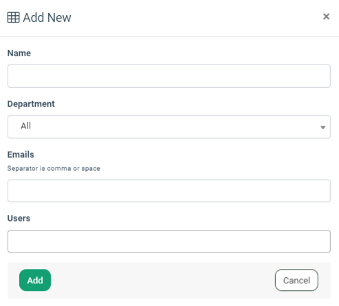Click the Users field label
339x306 pixels.
(19, 218)
